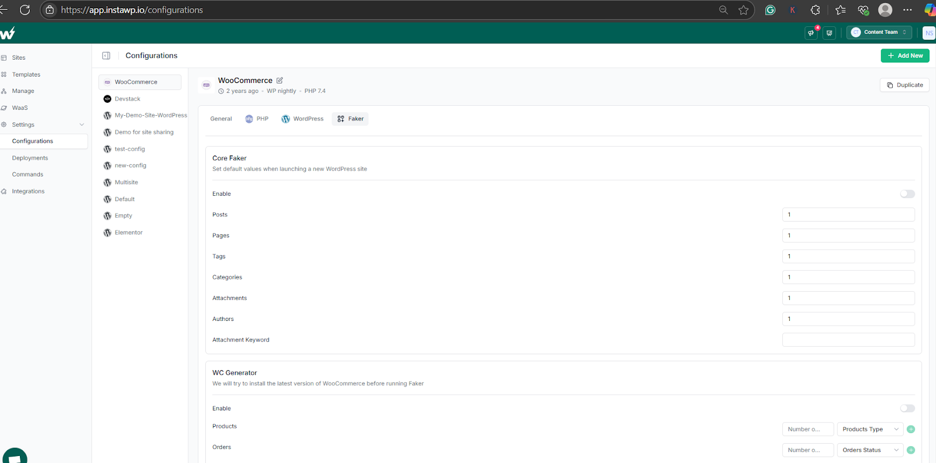Viewport: 936px width, 463px height.
Task: Click the edit pencil next to WooCommerce
Action: pyautogui.click(x=280, y=80)
